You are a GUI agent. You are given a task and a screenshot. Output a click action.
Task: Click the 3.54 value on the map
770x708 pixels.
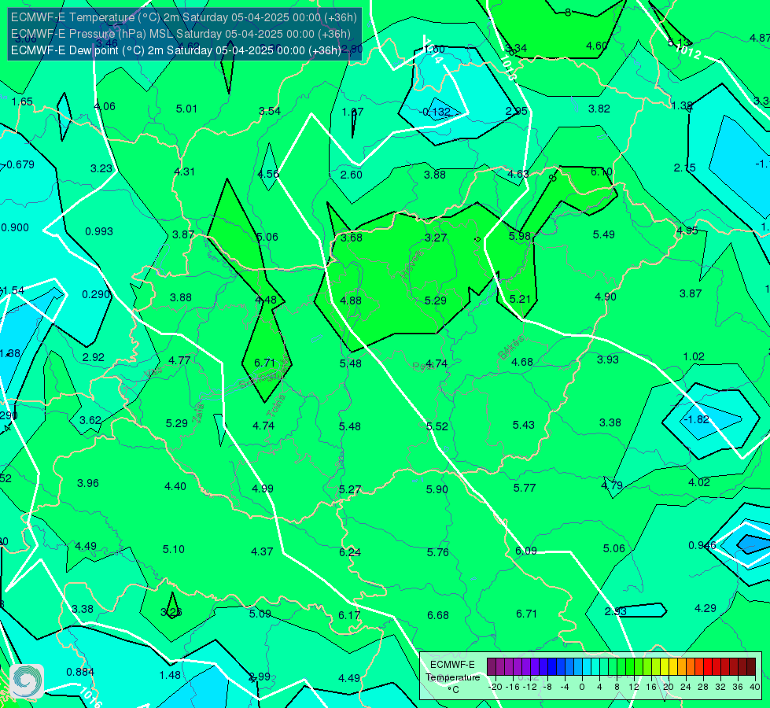pyautogui.click(x=270, y=111)
